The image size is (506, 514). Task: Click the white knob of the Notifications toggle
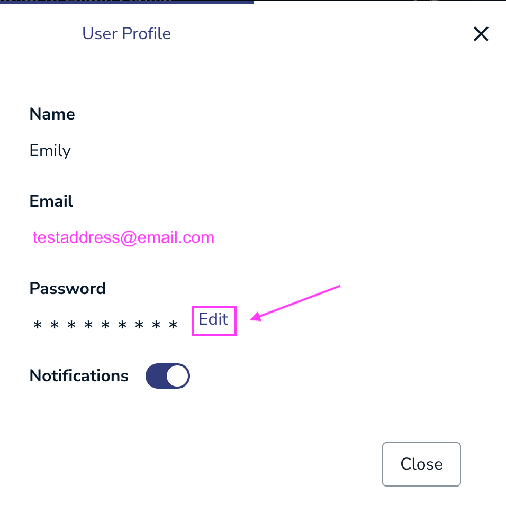(x=177, y=376)
